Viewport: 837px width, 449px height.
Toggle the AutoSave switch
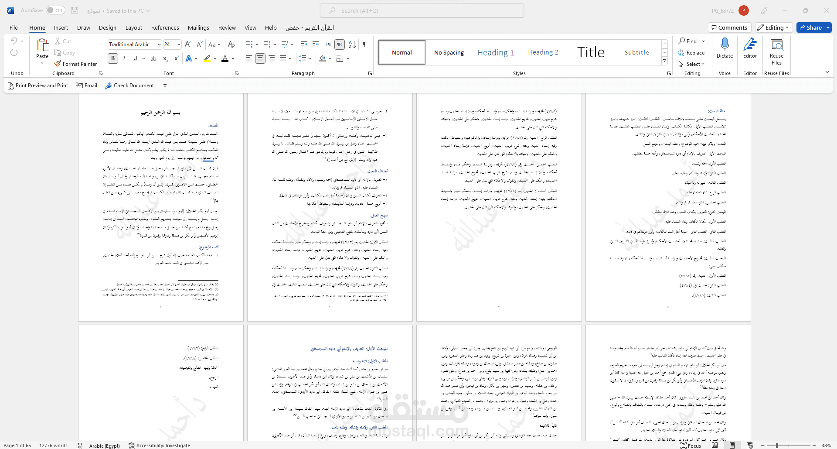tap(55, 10)
